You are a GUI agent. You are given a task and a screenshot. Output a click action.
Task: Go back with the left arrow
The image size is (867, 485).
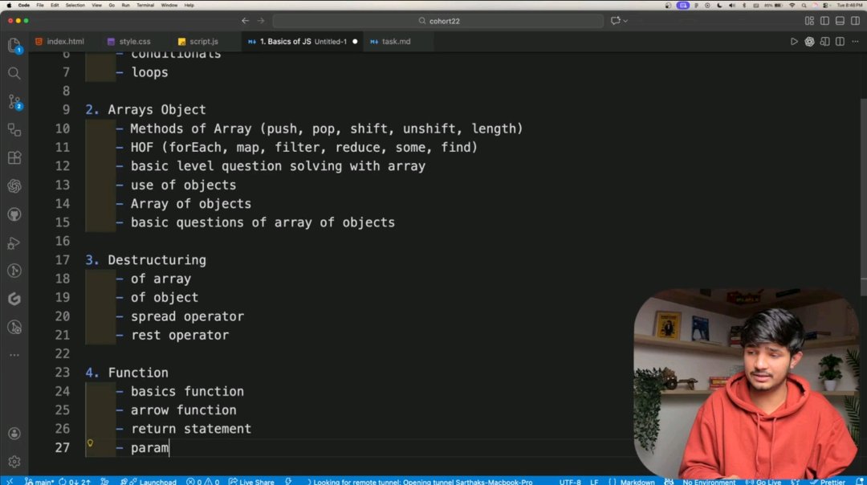(x=245, y=21)
